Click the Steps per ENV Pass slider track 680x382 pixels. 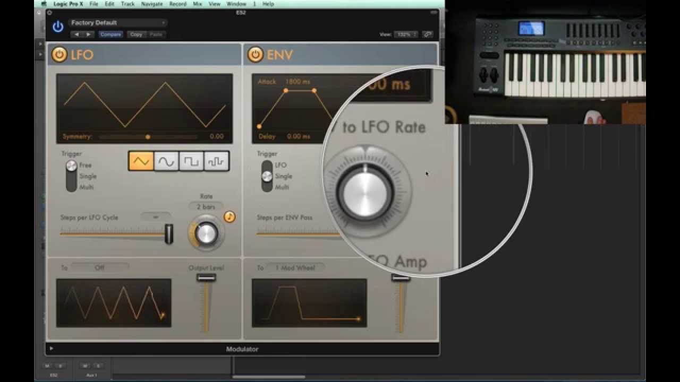297,232
